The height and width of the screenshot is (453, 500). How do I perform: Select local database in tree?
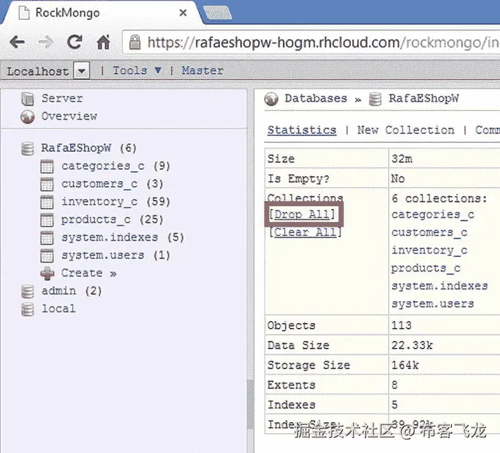pyautogui.click(x=58, y=309)
